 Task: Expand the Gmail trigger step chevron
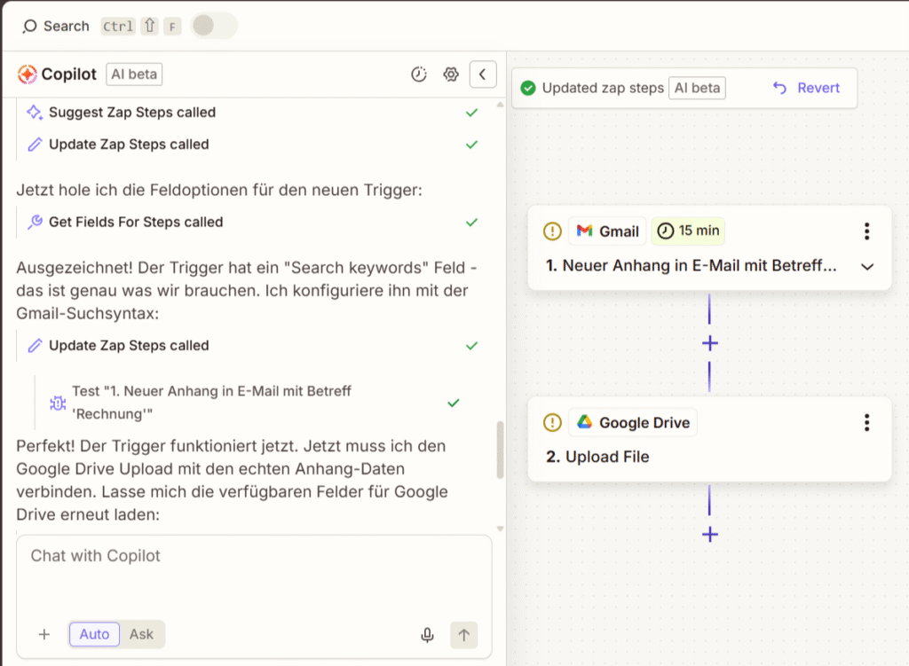[x=867, y=267]
